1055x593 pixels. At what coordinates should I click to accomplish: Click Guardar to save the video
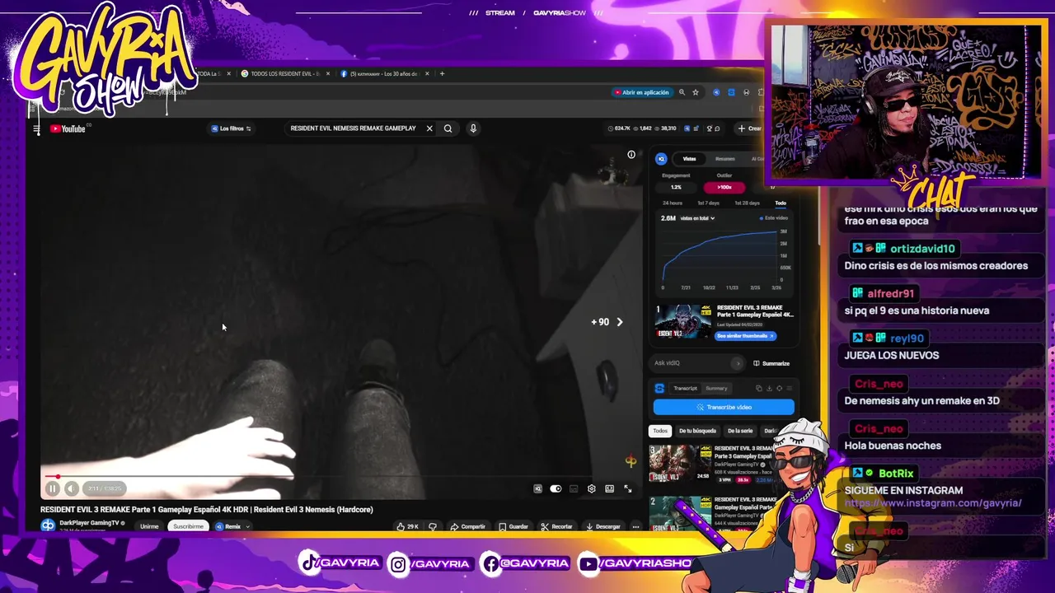click(513, 526)
